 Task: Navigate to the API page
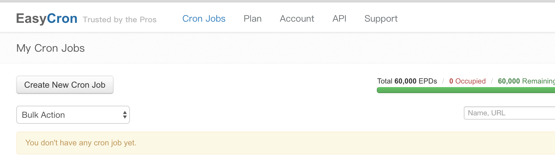point(339,19)
